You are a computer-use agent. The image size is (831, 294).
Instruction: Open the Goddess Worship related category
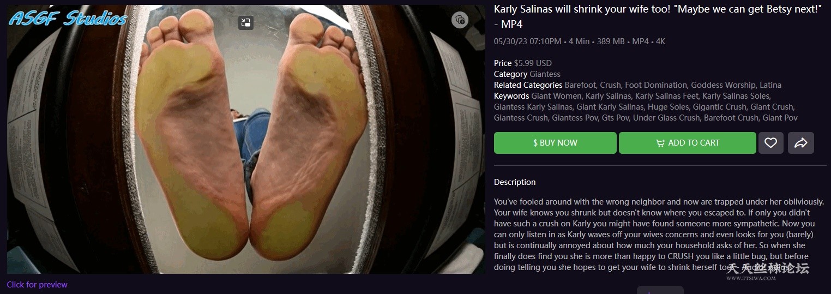[x=723, y=85]
